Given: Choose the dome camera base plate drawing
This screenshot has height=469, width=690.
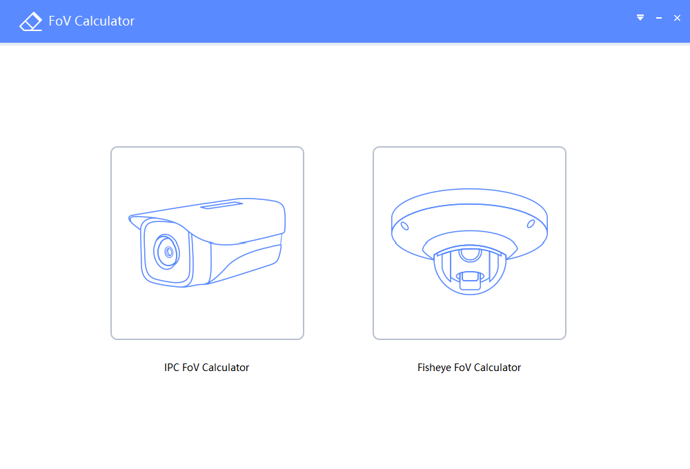Looking at the screenshot, I should (x=469, y=224).
